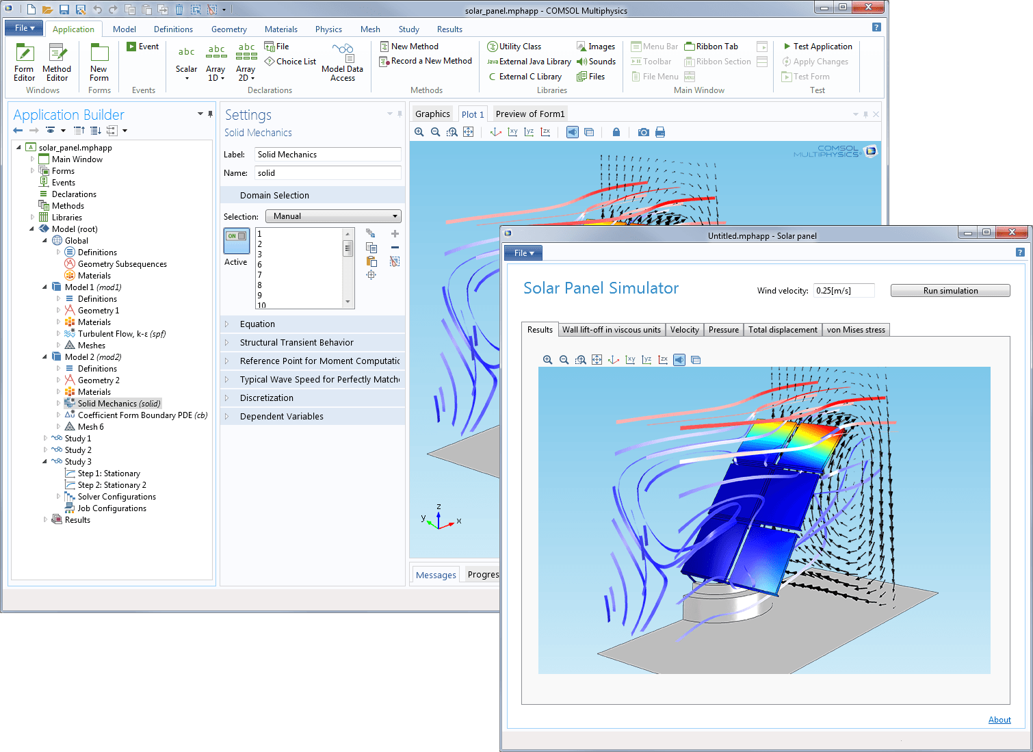Open the Sounds library
This screenshot has height=752, width=1033.
(597, 62)
